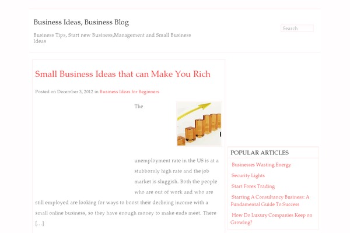Open the Business Ideas for Beginners category
This screenshot has height=233, width=350.
pyautogui.click(x=129, y=91)
